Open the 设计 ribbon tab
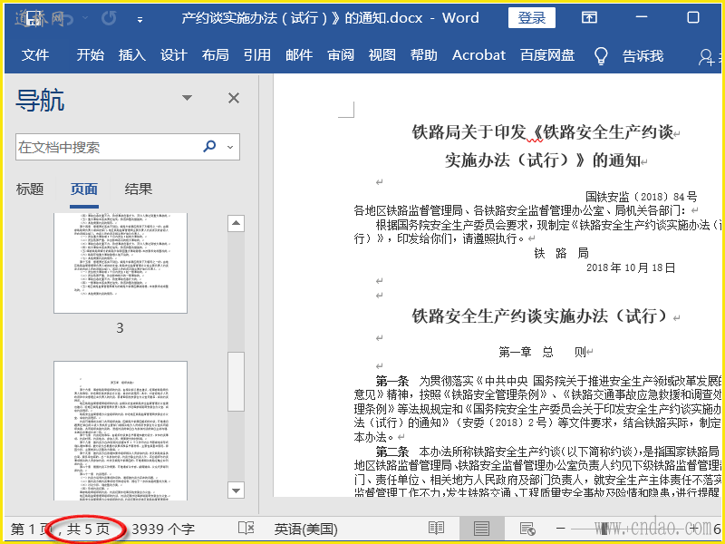The image size is (725, 544). pyautogui.click(x=173, y=55)
